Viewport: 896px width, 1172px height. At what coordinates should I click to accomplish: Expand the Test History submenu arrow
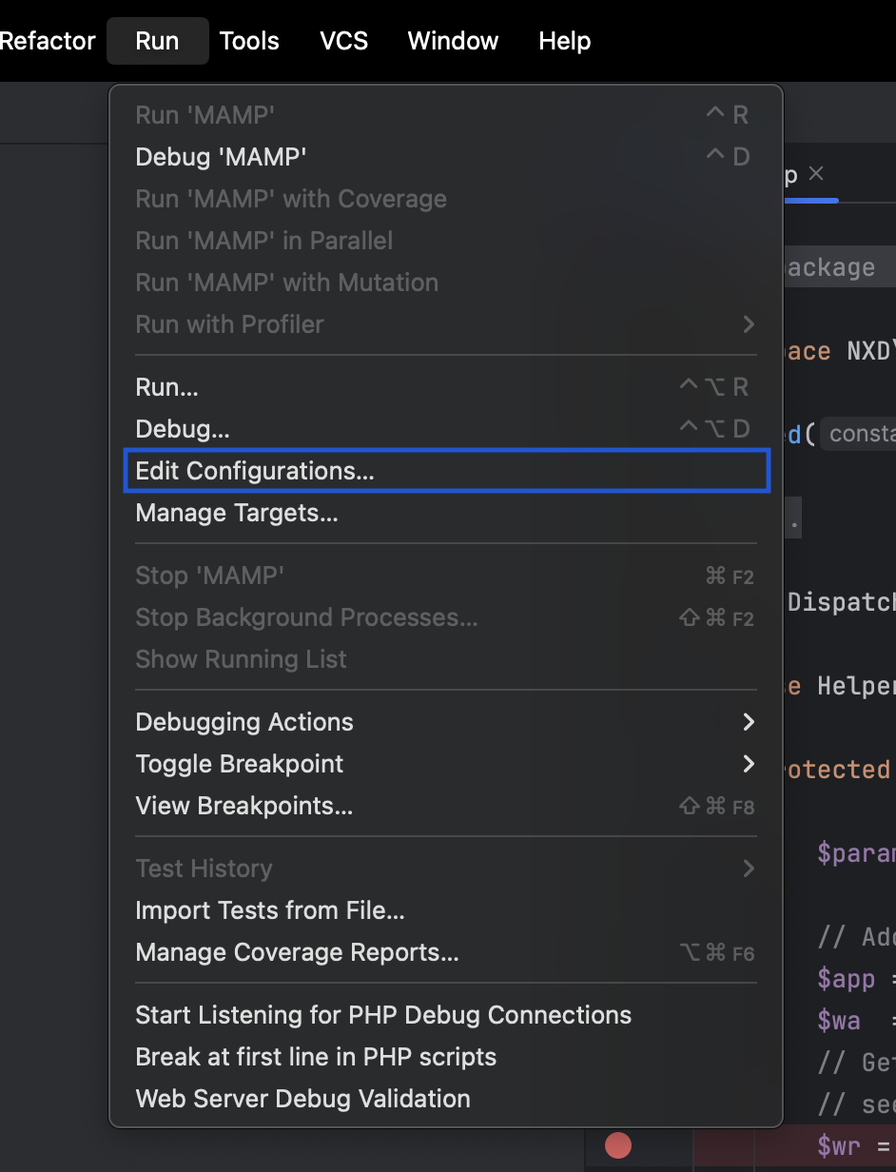point(750,869)
